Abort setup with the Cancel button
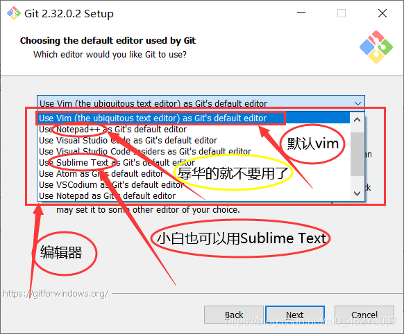The width and height of the screenshot is (404, 334). (364, 315)
